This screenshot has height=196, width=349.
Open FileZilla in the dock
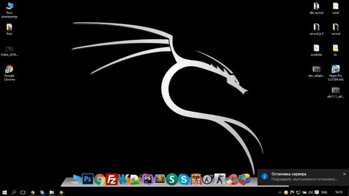(x=112, y=179)
